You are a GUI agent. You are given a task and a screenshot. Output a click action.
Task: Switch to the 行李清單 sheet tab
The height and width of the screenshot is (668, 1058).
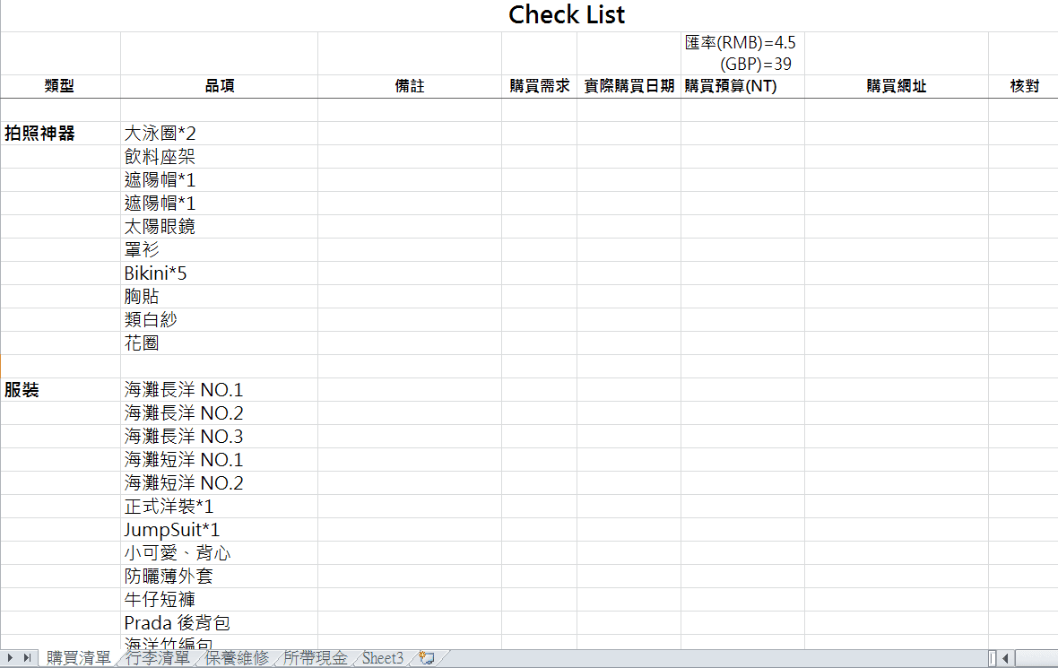(x=158, y=658)
